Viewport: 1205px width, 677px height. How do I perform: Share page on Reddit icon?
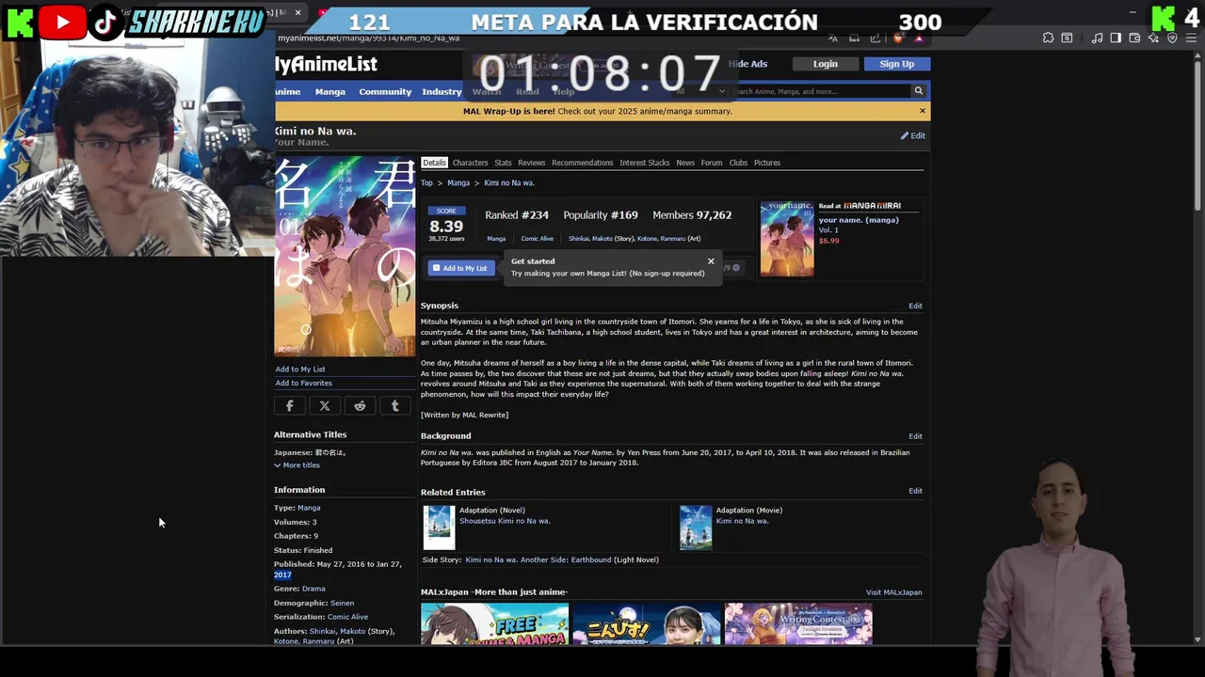[x=360, y=406]
